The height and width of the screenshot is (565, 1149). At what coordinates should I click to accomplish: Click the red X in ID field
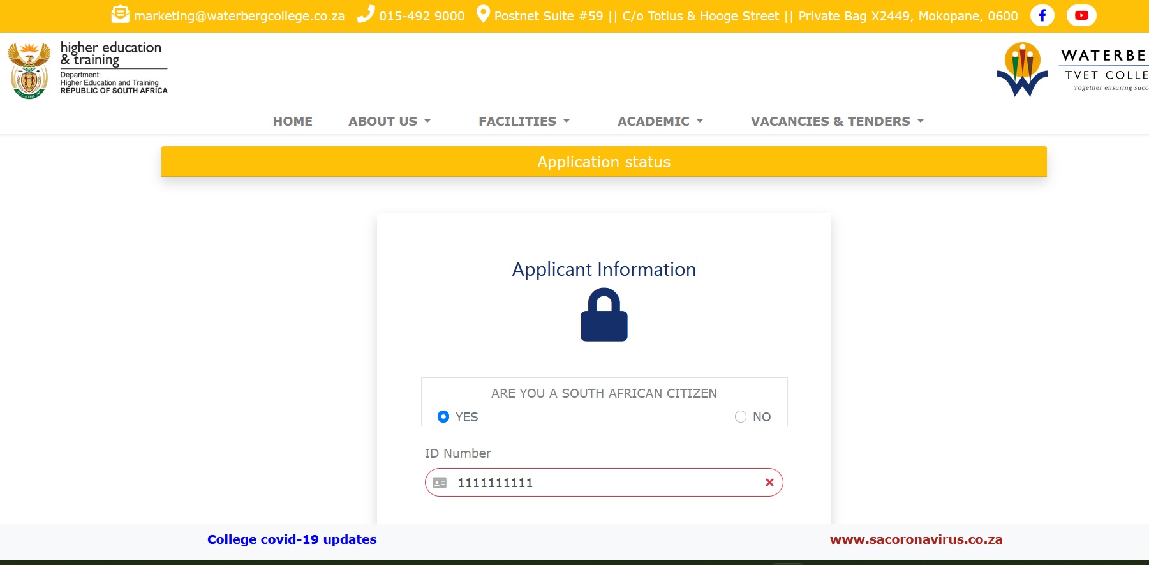tap(769, 483)
